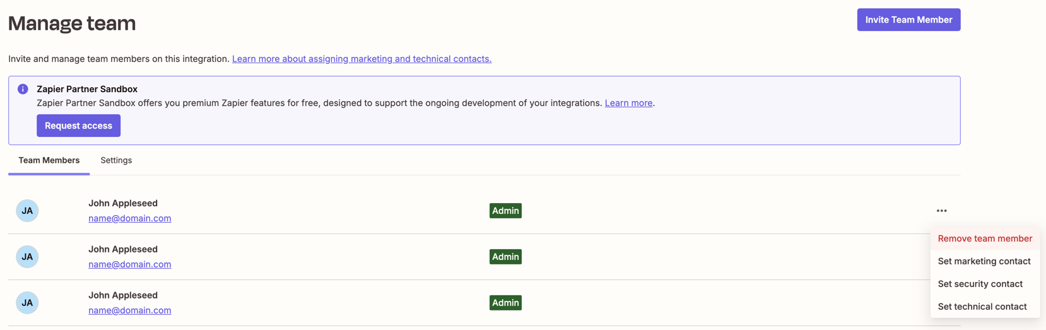Click the info icon in the Sandbox banner

pos(23,89)
